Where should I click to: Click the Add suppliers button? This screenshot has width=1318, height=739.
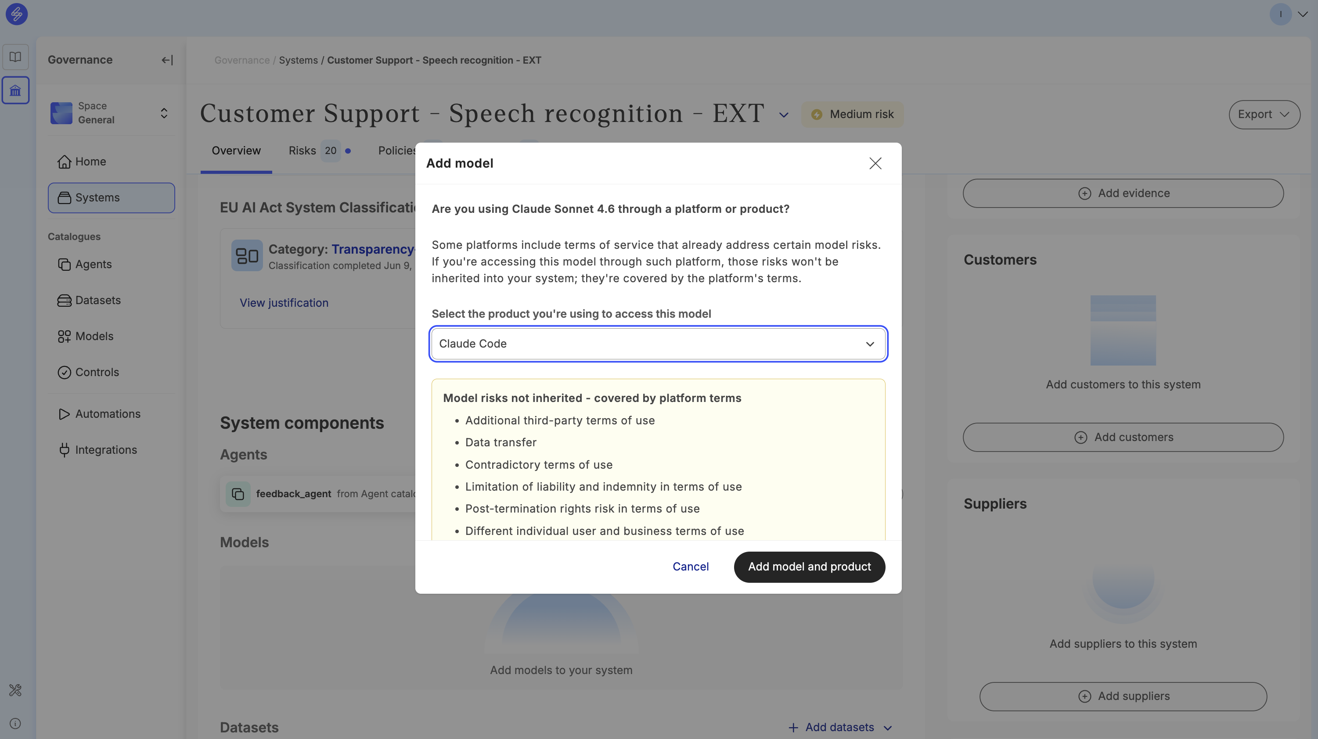(x=1123, y=696)
